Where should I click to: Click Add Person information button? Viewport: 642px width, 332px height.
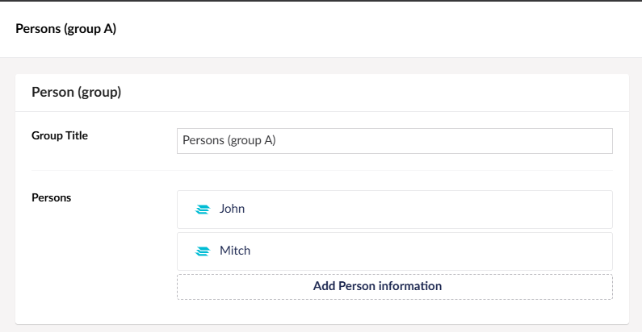pos(395,287)
